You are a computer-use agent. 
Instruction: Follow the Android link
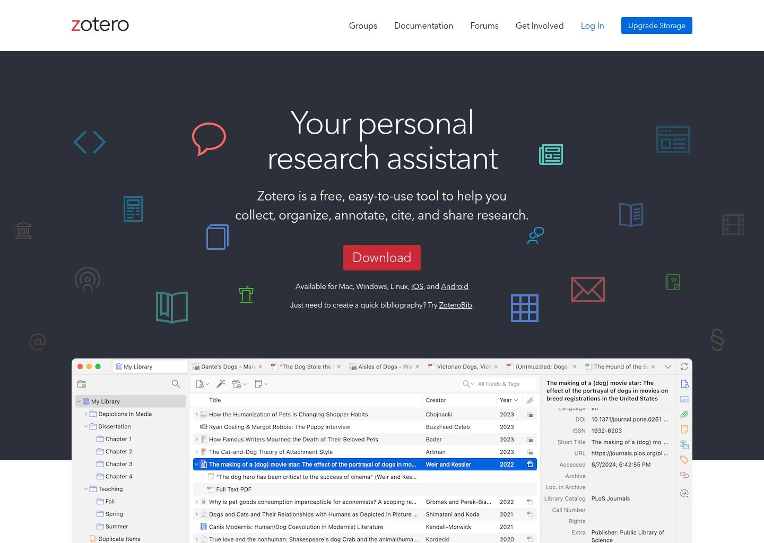coord(455,286)
